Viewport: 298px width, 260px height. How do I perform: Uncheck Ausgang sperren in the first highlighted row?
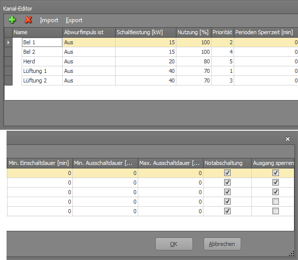[x=275, y=173]
